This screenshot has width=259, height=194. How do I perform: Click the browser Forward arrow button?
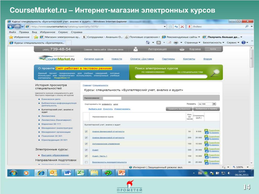(x=17, y=27)
